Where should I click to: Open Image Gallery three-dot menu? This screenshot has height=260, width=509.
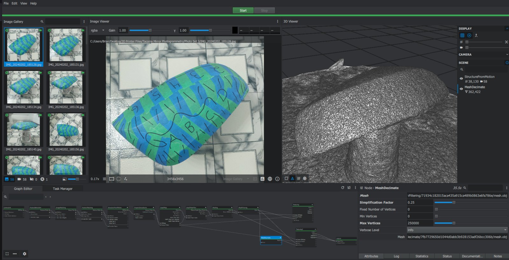pos(84,22)
